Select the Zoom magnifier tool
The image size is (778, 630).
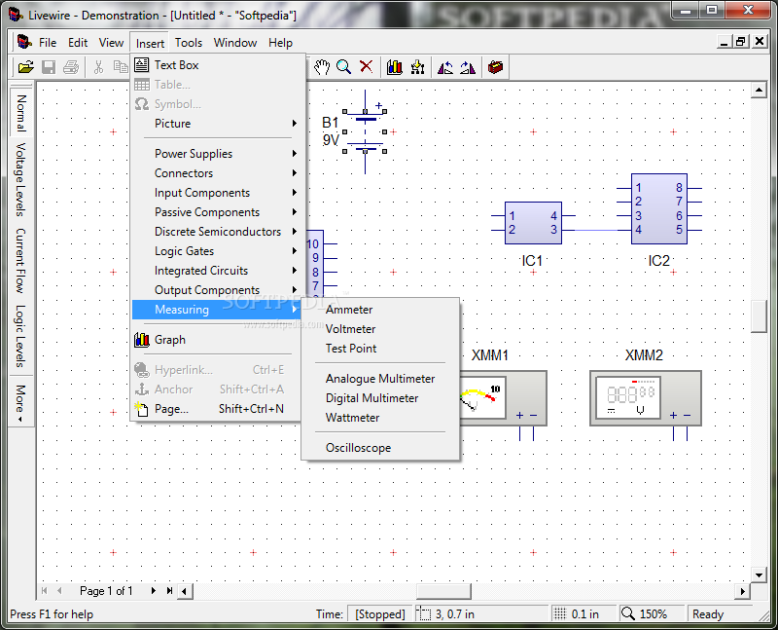pyautogui.click(x=344, y=67)
